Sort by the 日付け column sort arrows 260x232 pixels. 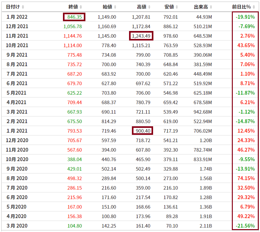coord(23,7)
